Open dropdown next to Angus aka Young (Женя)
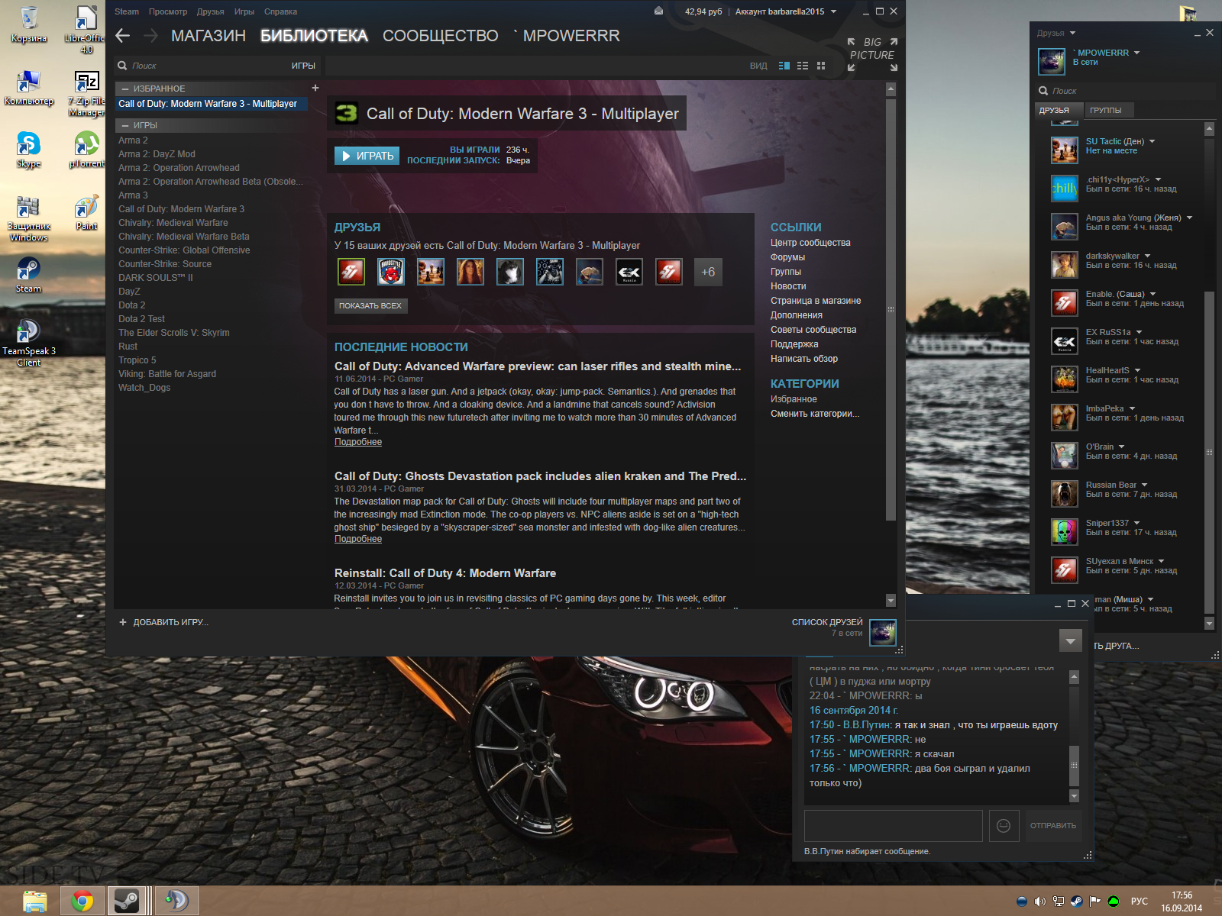 pyautogui.click(x=1189, y=218)
